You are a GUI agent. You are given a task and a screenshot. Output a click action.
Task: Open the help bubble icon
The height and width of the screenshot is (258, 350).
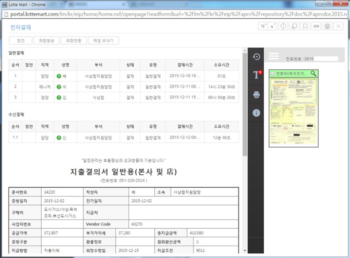tap(283, 26)
